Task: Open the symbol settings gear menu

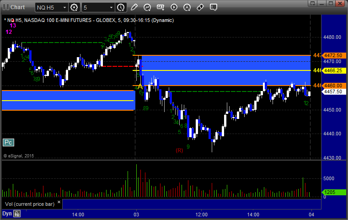Action: click(74, 8)
